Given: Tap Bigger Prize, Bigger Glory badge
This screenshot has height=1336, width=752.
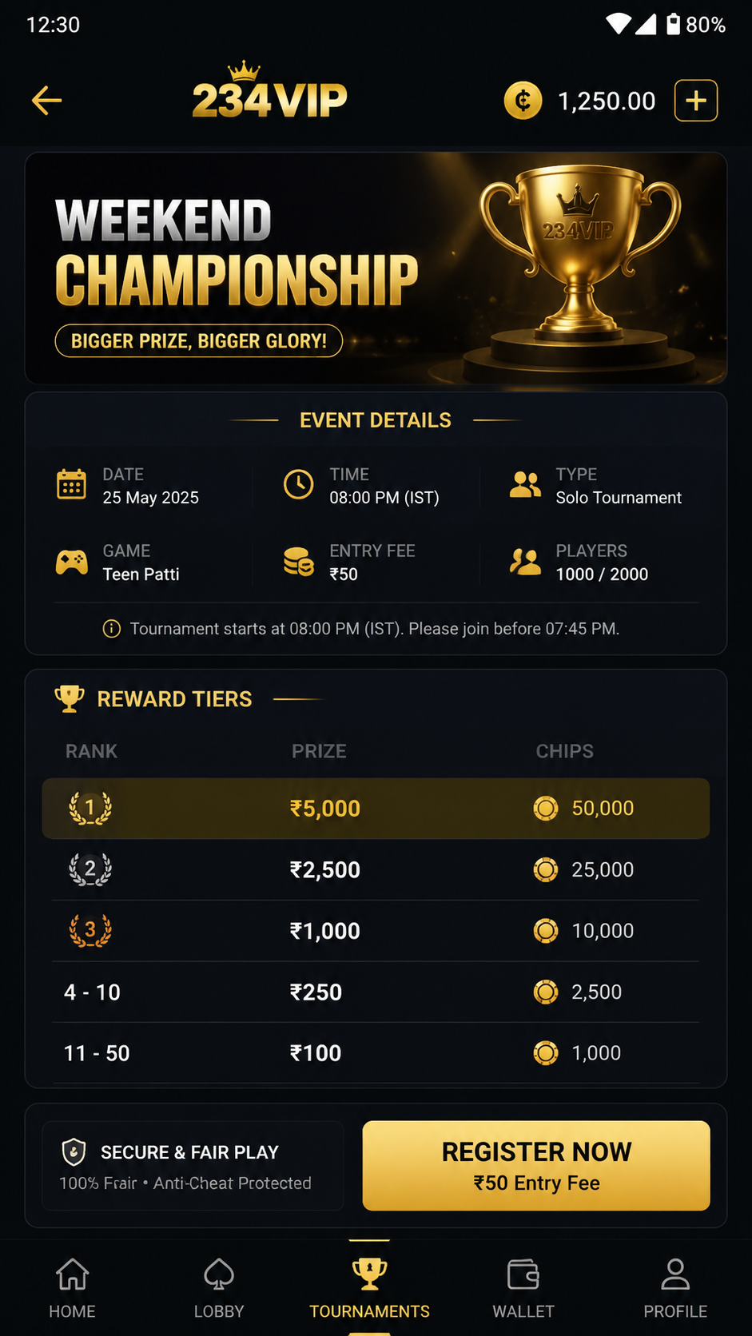Looking at the screenshot, I should click(199, 341).
